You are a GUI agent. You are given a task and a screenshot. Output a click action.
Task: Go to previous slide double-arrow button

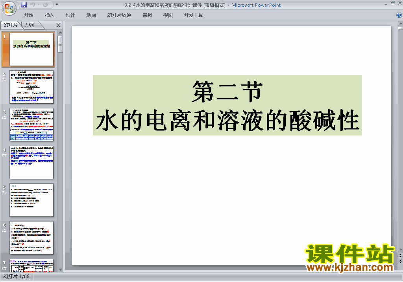pos(400,256)
